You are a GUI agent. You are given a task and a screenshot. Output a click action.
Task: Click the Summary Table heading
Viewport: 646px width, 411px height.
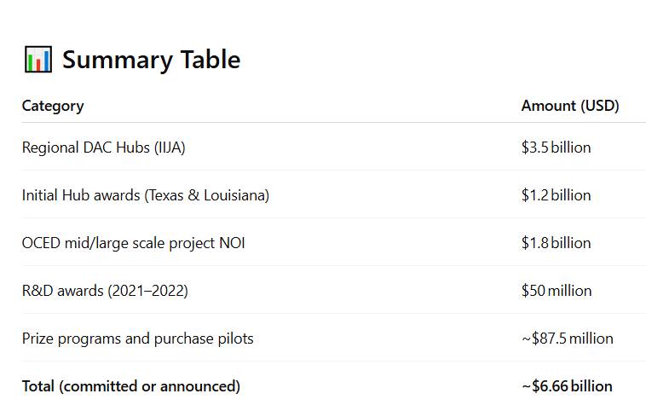pos(151,60)
